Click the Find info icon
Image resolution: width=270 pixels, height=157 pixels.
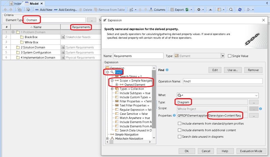[x=167, y=70]
